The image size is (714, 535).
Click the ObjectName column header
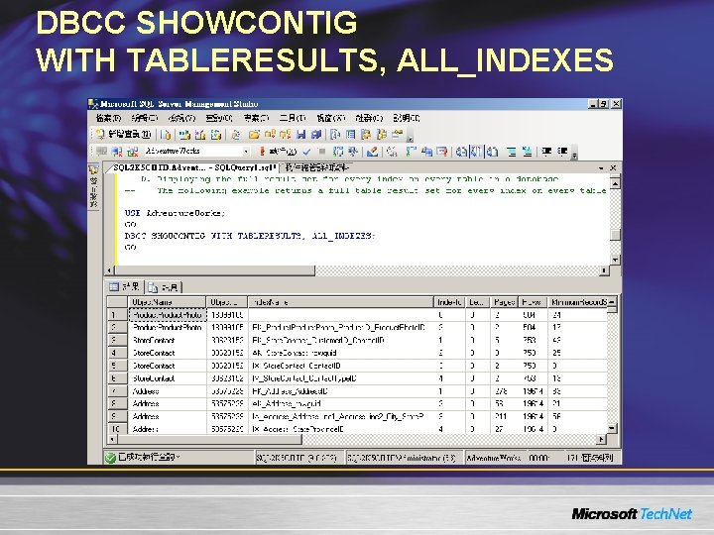168,302
